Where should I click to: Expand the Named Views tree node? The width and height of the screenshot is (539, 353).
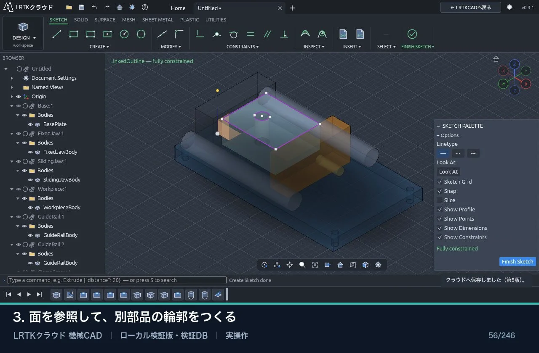(x=12, y=87)
